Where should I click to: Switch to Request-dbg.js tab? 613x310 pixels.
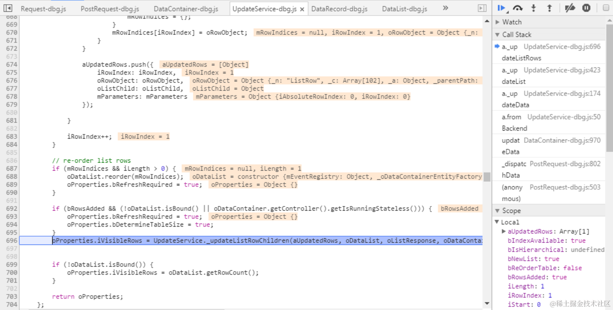(43, 9)
